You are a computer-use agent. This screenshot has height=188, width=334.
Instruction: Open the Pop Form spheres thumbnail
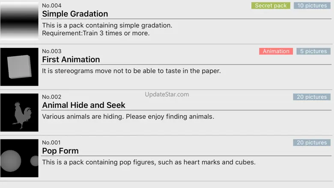pos(19,158)
